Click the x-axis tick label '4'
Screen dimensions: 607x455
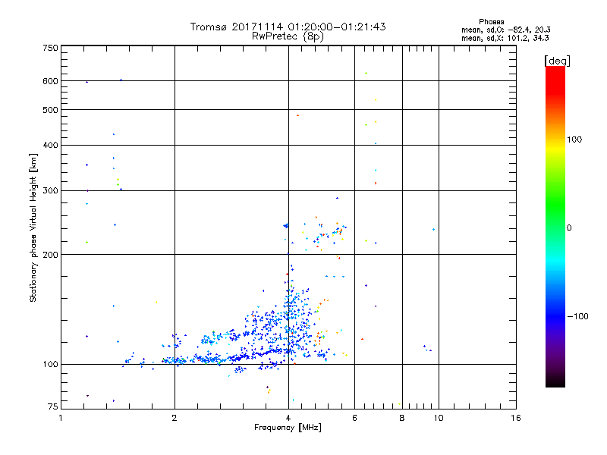point(288,418)
